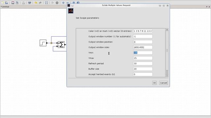Viewport: 211px width, 118px height.
Task: Export the diagram via toolbar icon
Action: [23, 3]
